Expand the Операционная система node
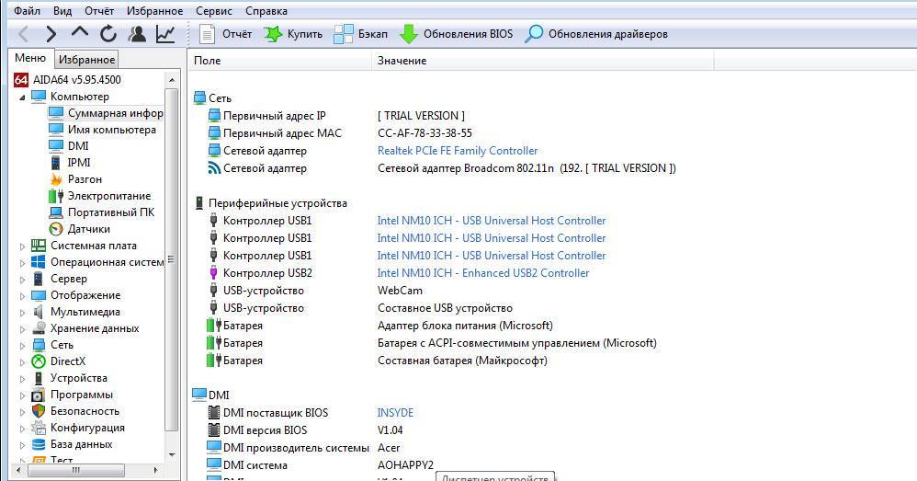This screenshot has width=917, height=481. 22,263
